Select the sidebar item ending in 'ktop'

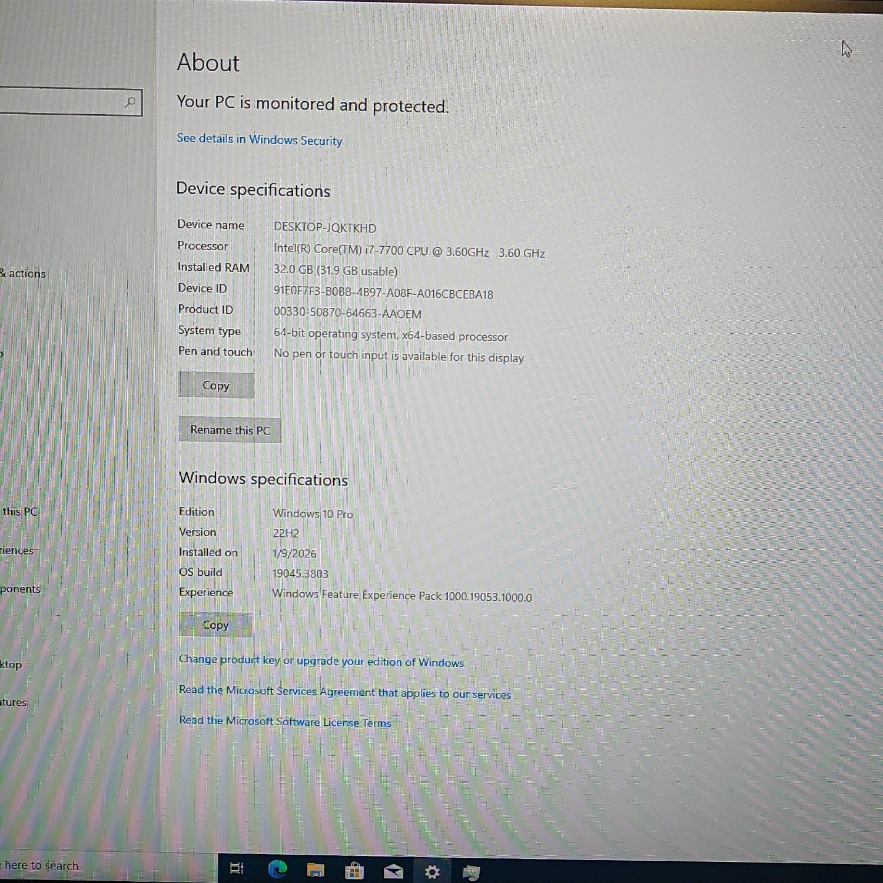(11, 665)
